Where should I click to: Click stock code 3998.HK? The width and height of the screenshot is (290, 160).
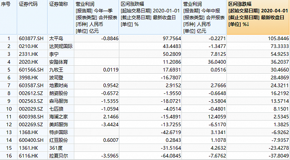click(28, 77)
